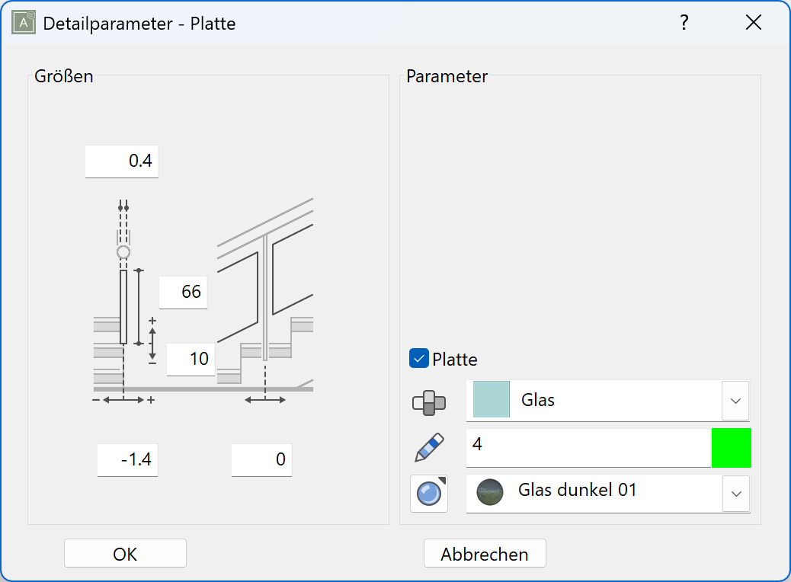Click the pen icon beside value 4

[x=429, y=448]
